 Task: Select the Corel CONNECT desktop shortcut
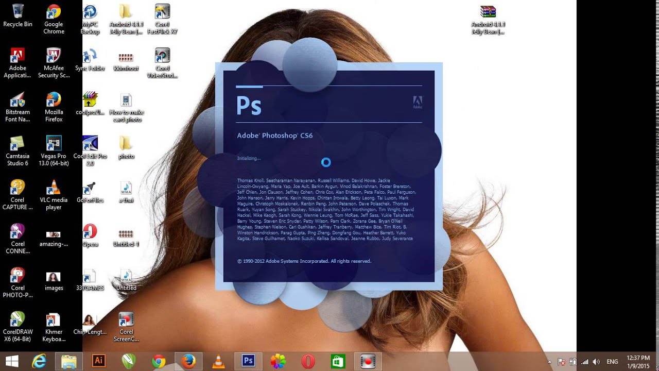pos(18,238)
